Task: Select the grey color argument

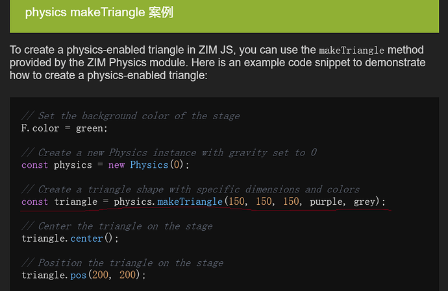Action: (364, 202)
